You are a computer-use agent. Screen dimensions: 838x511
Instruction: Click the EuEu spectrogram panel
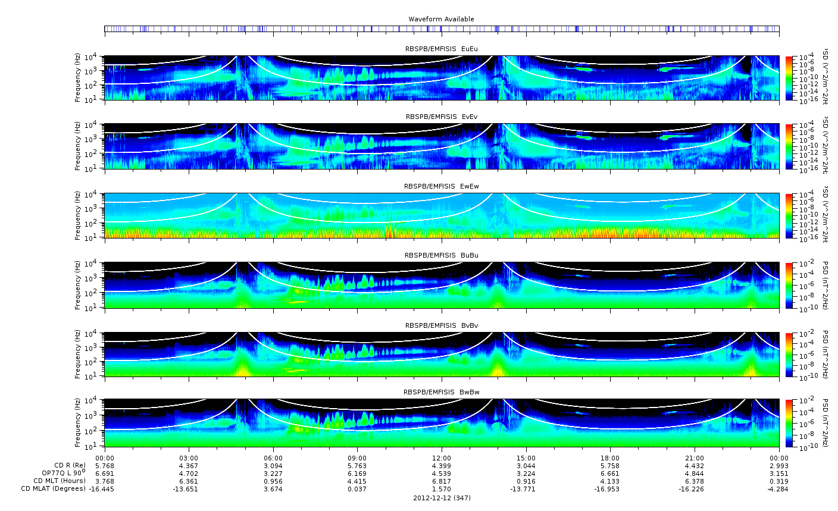click(x=442, y=78)
